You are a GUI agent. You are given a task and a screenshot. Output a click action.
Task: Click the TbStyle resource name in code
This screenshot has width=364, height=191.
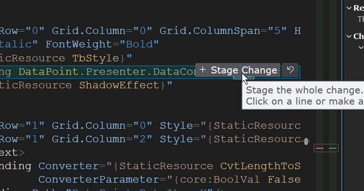tap(96, 58)
